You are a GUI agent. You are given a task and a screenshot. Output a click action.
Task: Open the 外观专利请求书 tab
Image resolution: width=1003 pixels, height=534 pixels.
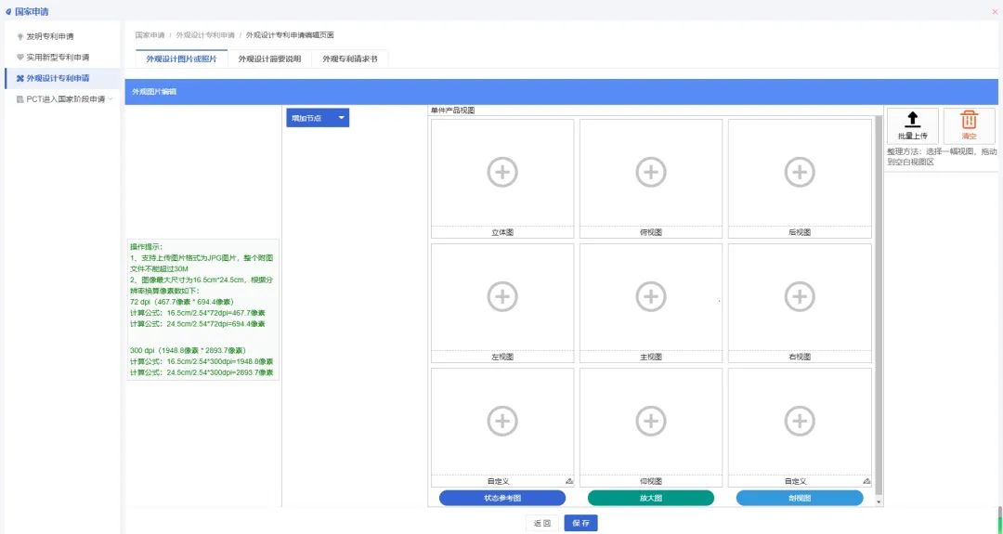[x=350, y=59]
